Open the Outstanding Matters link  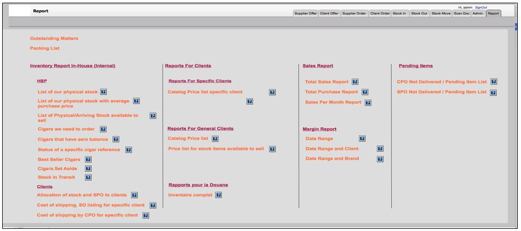[x=54, y=39]
